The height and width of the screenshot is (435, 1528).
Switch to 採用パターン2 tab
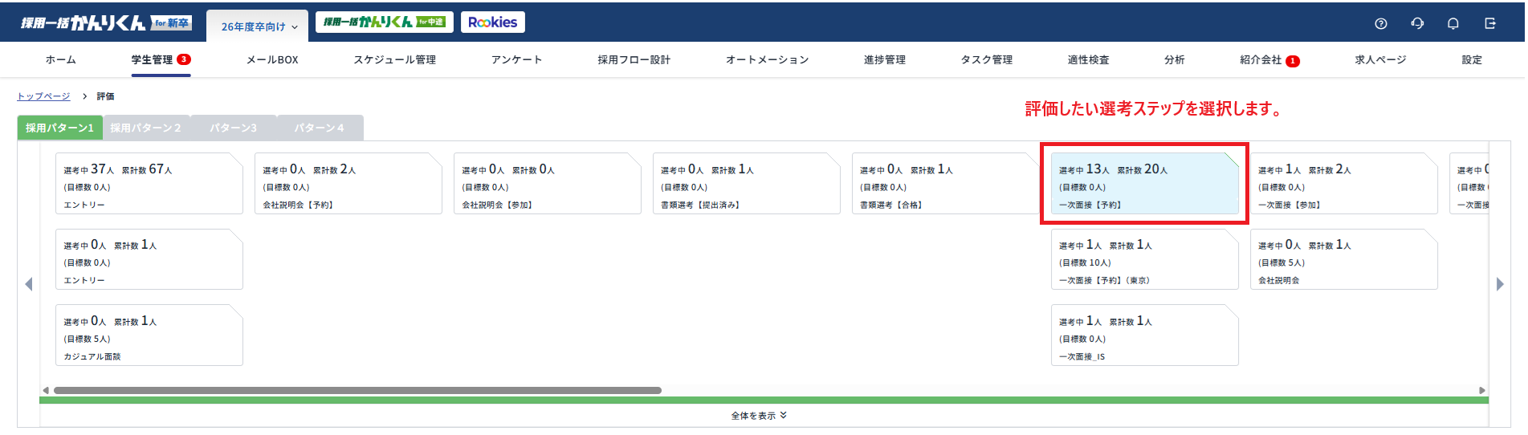pyautogui.click(x=145, y=128)
